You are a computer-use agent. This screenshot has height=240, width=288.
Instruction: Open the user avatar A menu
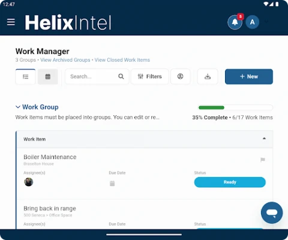tap(253, 22)
